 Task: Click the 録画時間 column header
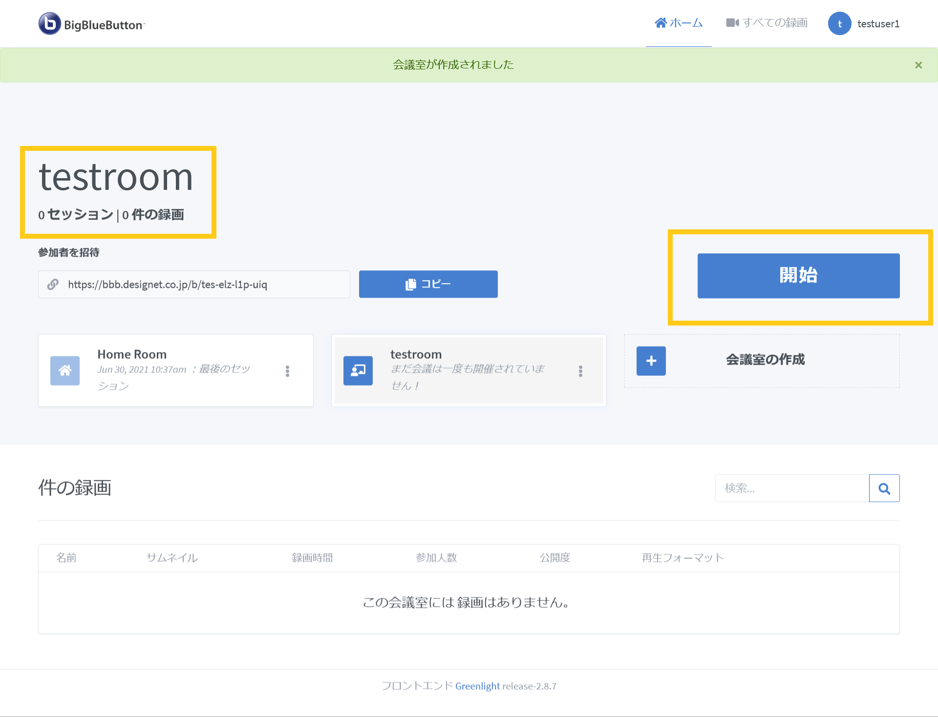point(312,558)
